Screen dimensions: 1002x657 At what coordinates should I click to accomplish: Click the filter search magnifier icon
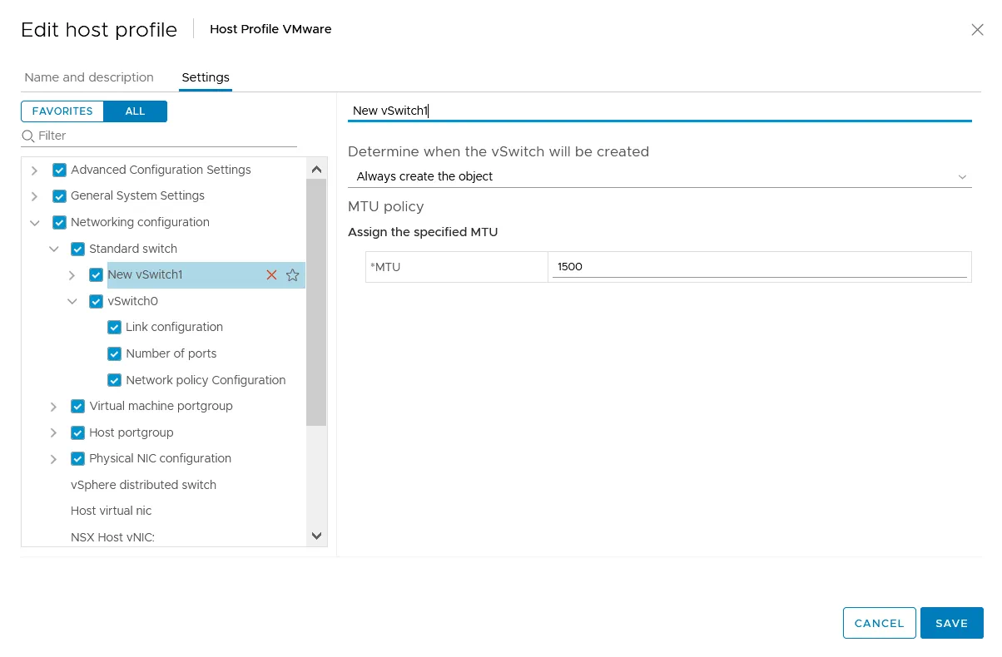(28, 136)
